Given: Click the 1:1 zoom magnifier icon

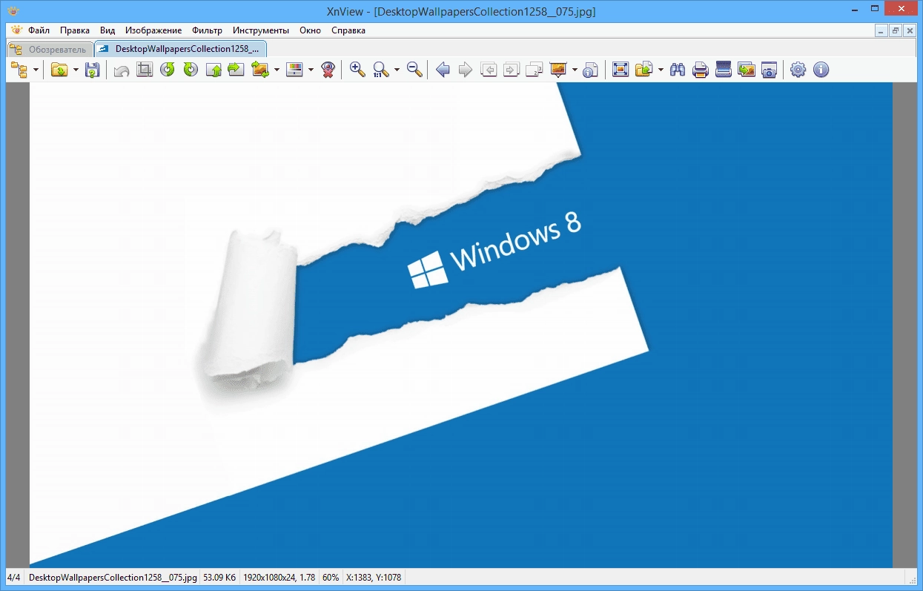Looking at the screenshot, I should [381, 70].
